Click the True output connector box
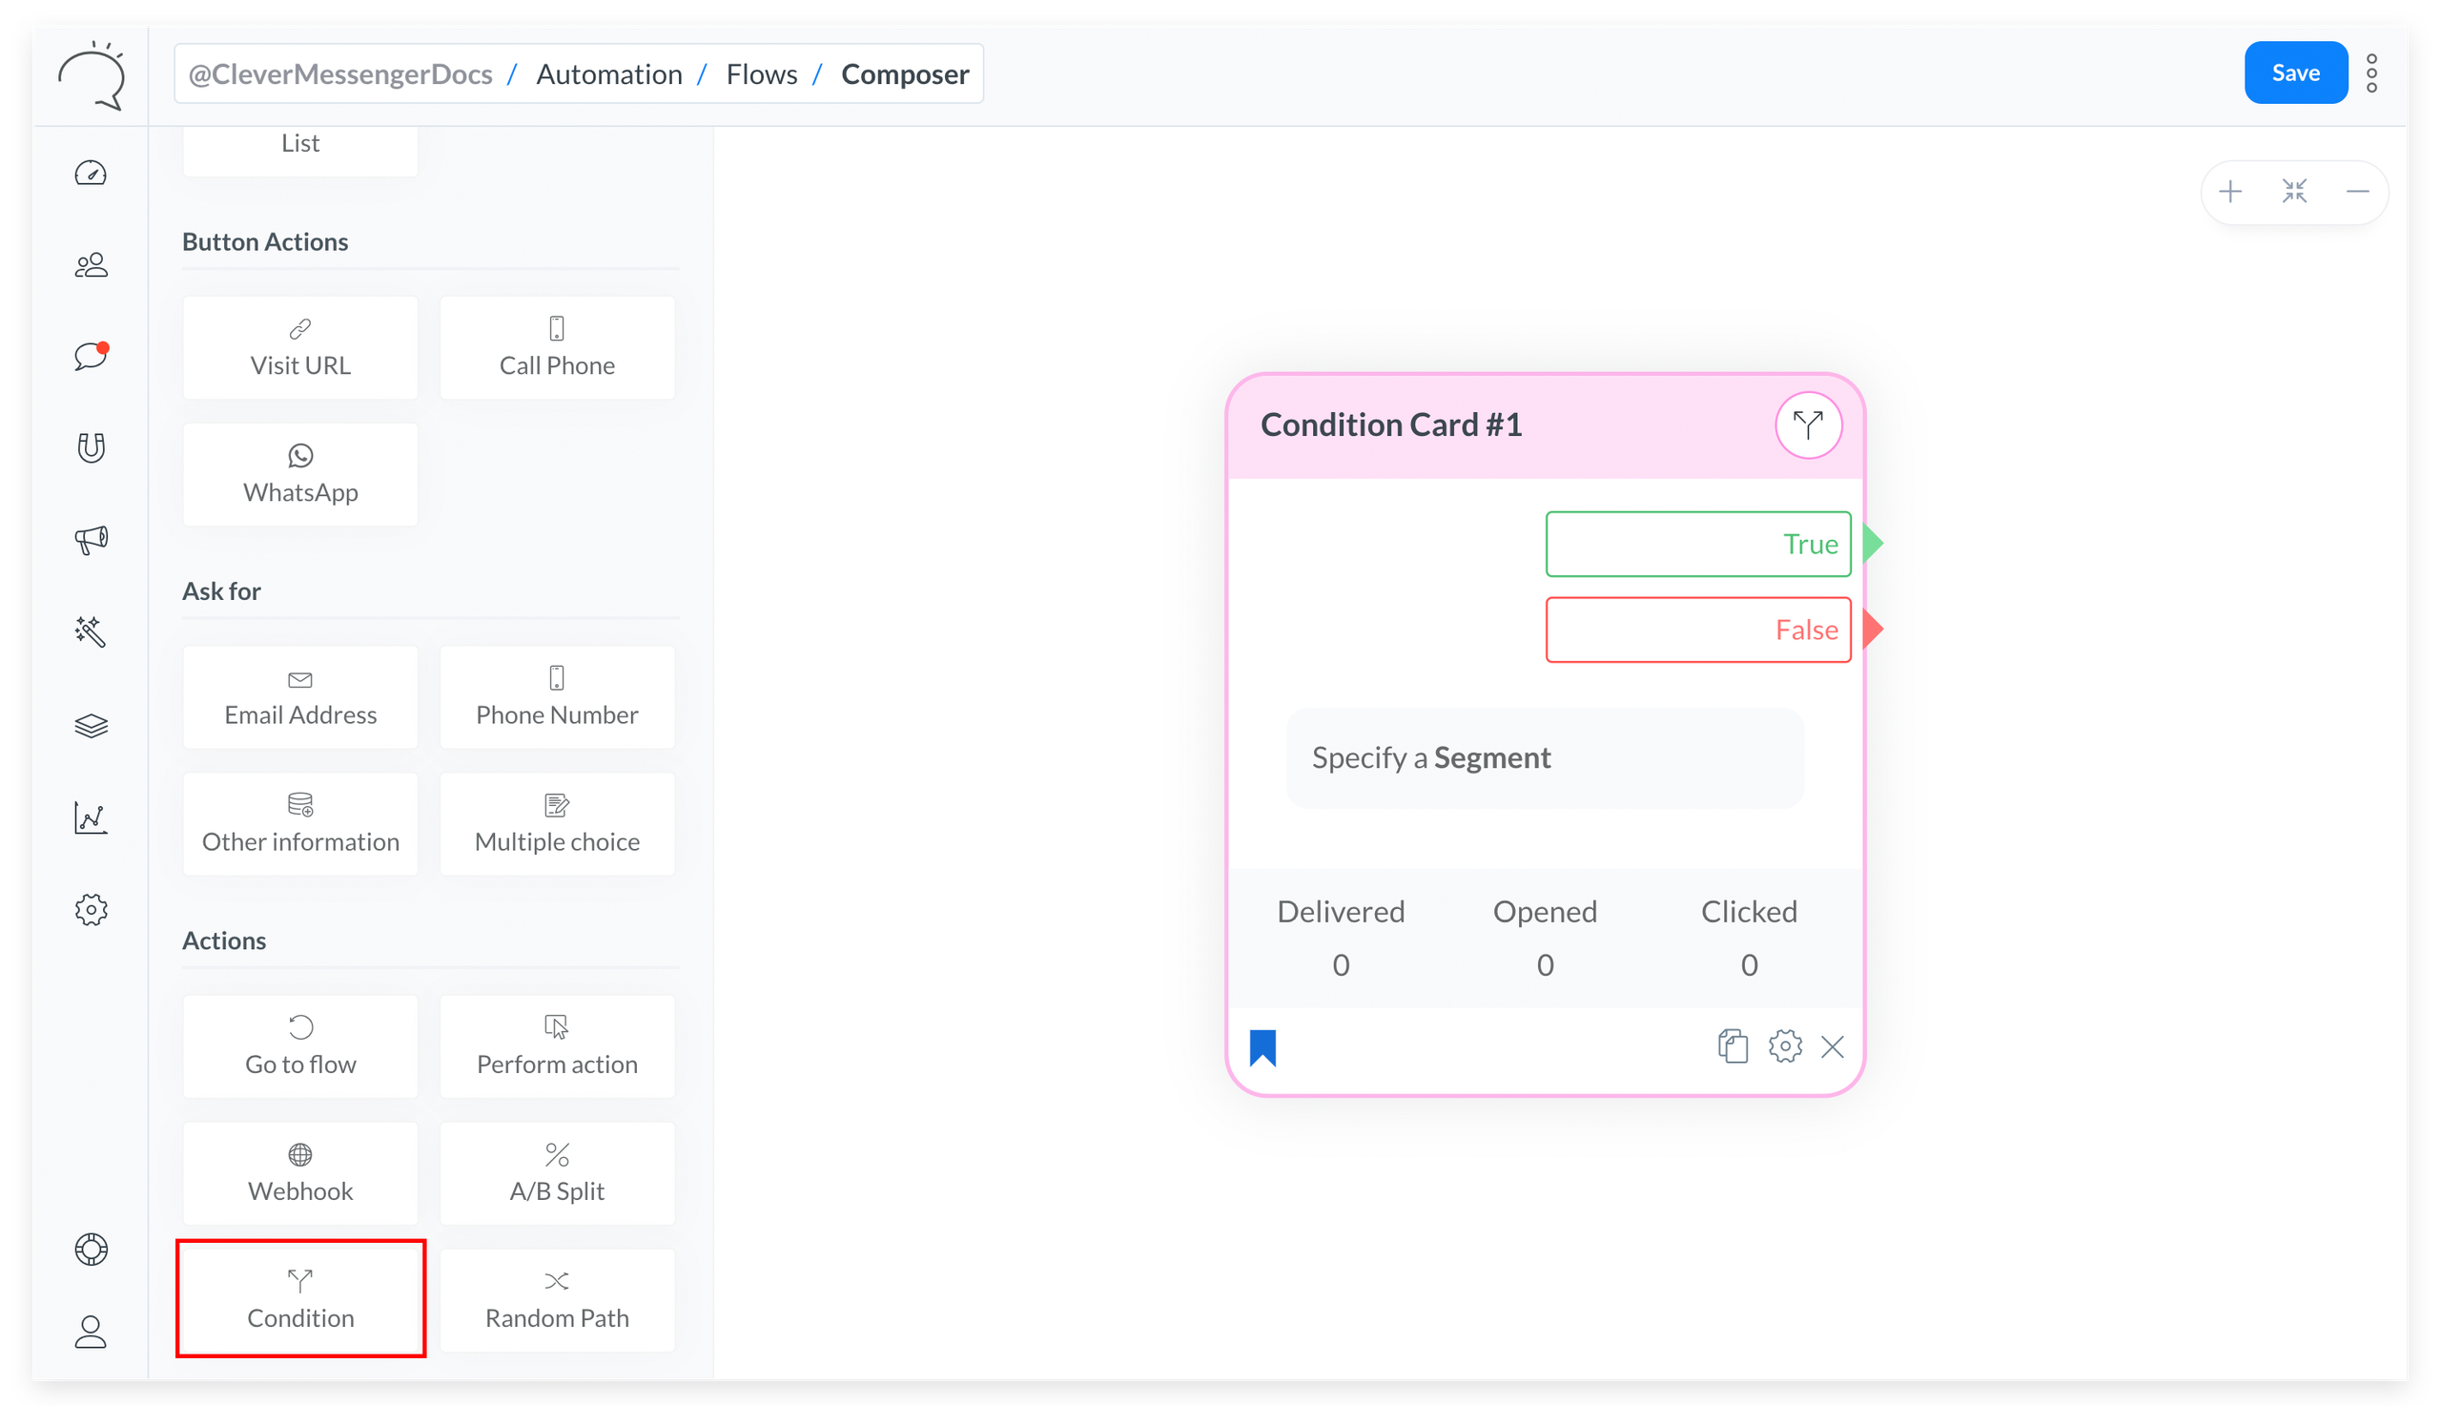This screenshot has height=1406, width=2441. click(x=1698, y=544)
